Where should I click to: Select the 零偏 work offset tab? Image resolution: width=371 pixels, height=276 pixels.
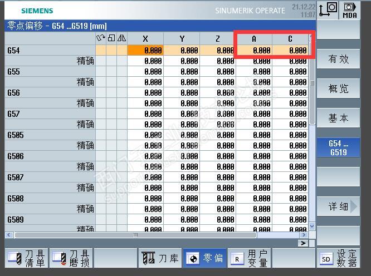[204, 258]
